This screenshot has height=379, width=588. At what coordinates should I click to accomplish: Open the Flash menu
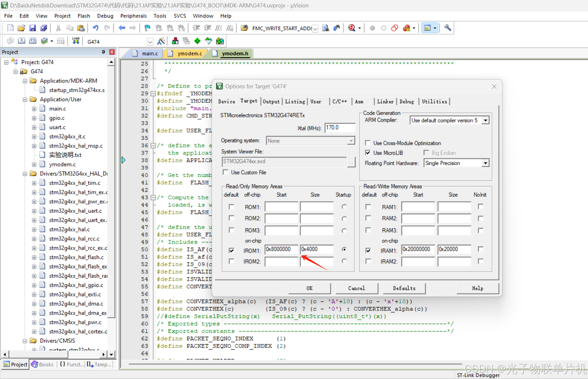(x=84, y=16)
